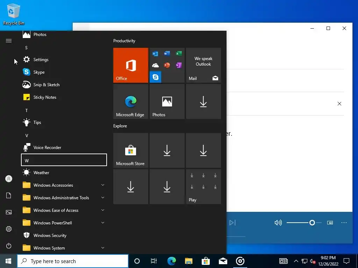Image resolution: width=358 pixels, height=268 pixels.
Task: Open the Play folder tile
Action: [x=203, y=187]
